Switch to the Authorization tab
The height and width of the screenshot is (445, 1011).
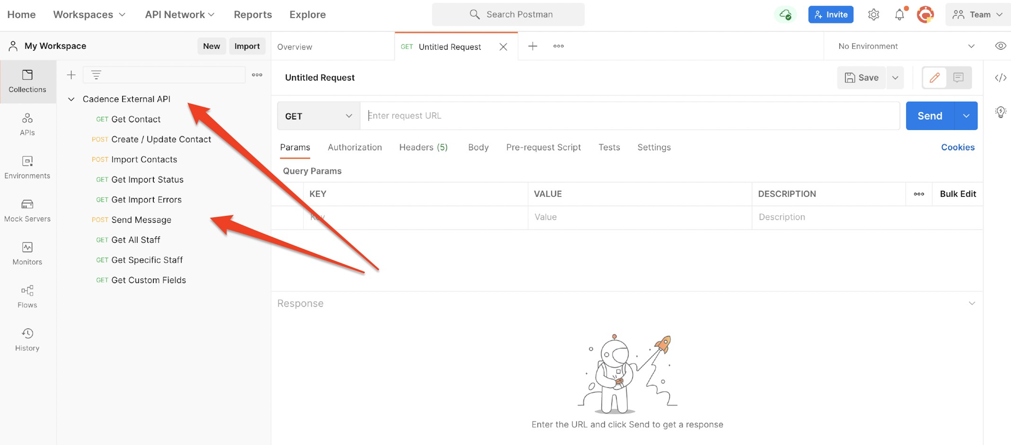(354, 147)
